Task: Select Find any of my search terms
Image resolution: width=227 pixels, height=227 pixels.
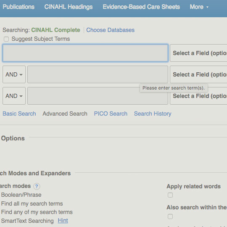Action: coord(37,212)
